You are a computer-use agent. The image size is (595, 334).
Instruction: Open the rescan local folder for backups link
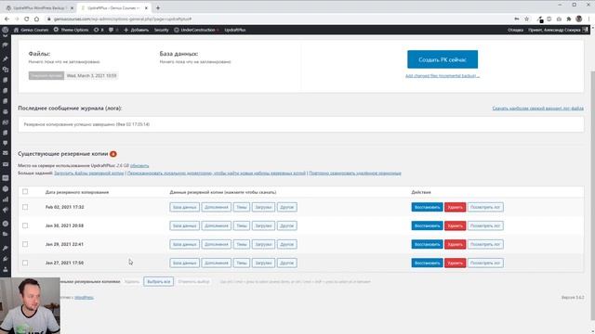pyautogui.click(x=217, y=173)
